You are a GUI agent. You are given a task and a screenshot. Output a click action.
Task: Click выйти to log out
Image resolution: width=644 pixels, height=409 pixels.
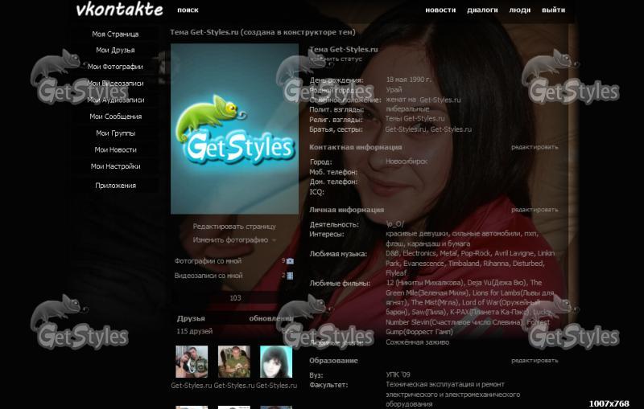pos(553,10)
